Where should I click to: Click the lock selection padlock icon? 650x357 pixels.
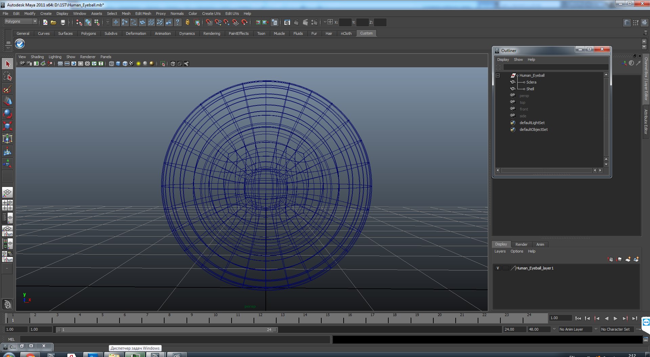tap(187, 23)
